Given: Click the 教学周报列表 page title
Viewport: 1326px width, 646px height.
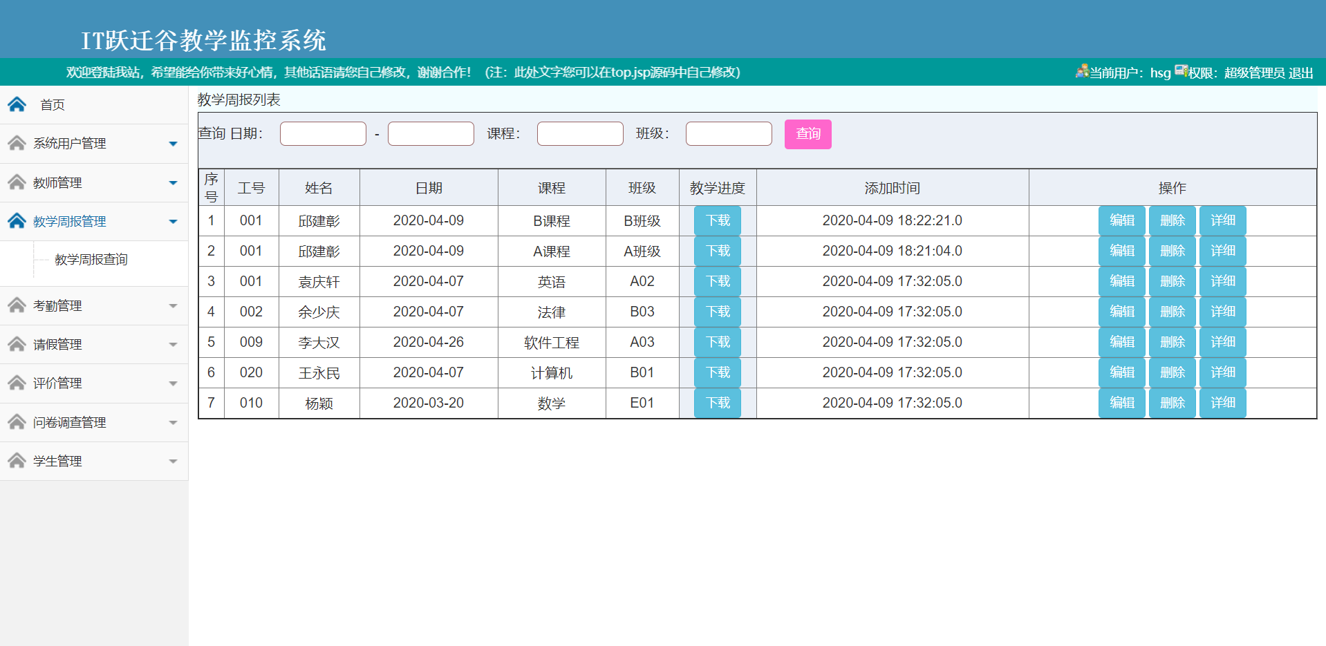Looking at the screenshot, I should click(239, 99).
